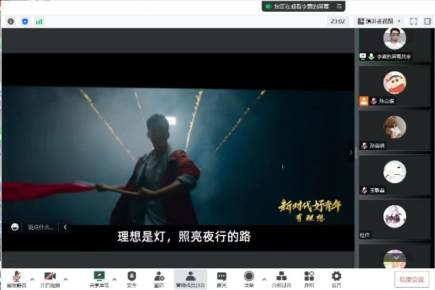Expand recording options next to 录制
The image size is (435, 290).
(x=264, y=279)
